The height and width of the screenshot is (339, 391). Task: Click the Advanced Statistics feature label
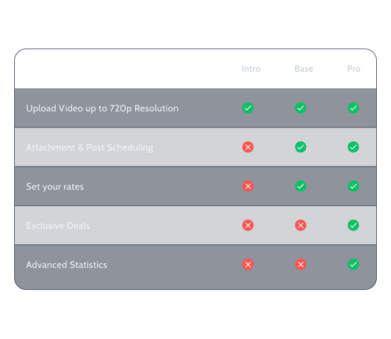(66, 265)
